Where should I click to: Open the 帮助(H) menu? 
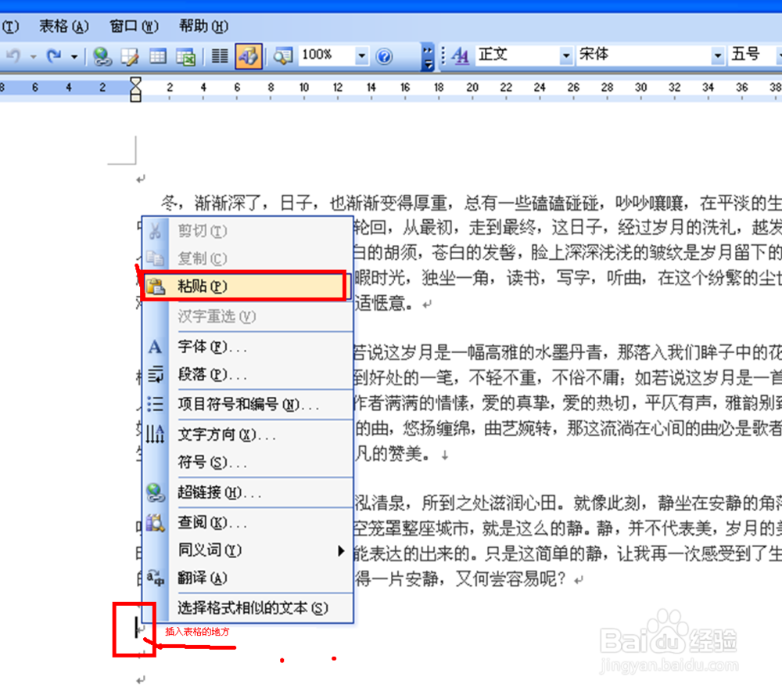coord(203,26)
